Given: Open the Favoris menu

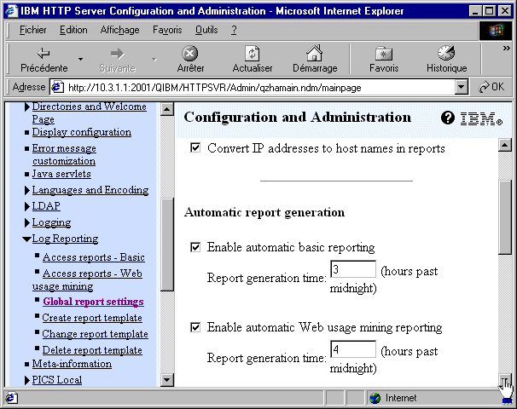Looking at the screenshot, I should click(x=167, y=30).
